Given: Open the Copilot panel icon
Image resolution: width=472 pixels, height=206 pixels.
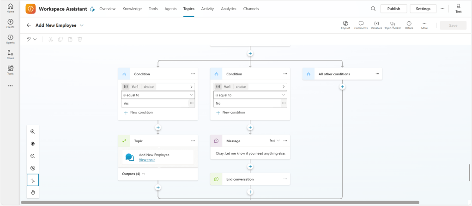Looking at the screenshot, I should [x=345, y=24].
